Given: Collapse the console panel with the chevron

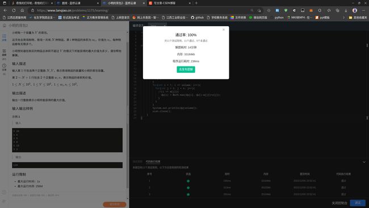Looking at the screenshot, I should (364, 162).
